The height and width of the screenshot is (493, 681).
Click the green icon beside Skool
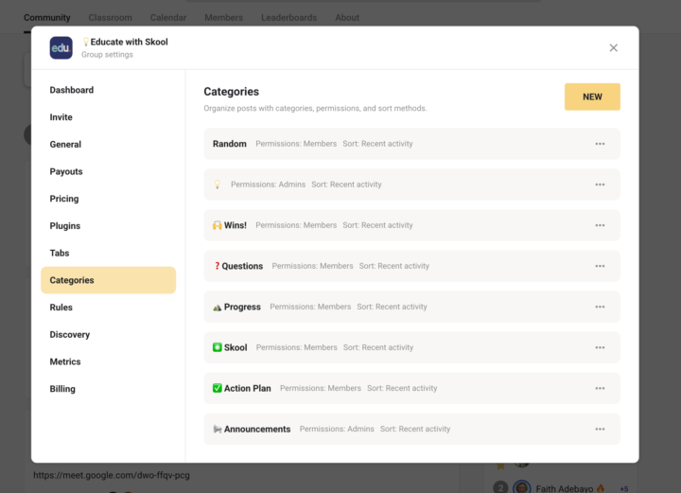[x=218, y=347]
